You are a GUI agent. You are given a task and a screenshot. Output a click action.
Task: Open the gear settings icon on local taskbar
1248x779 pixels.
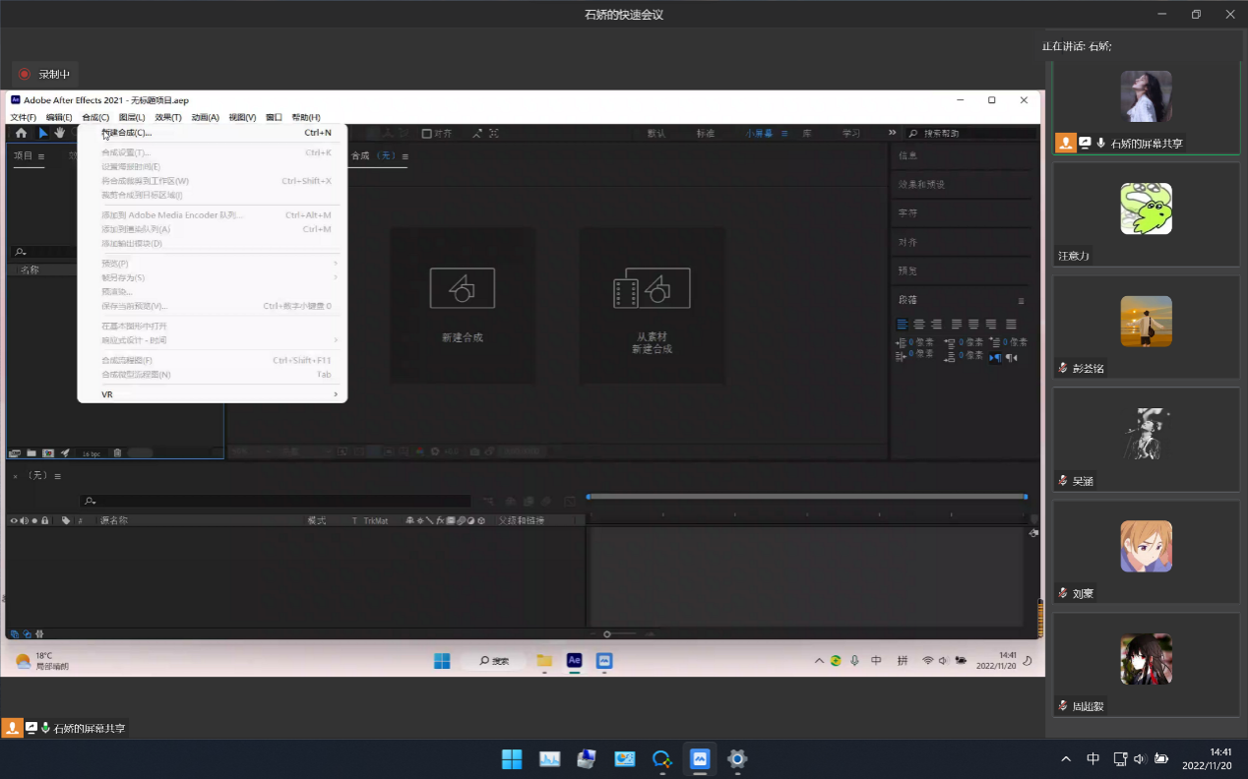pyautogui.click(x=737, y=759)
